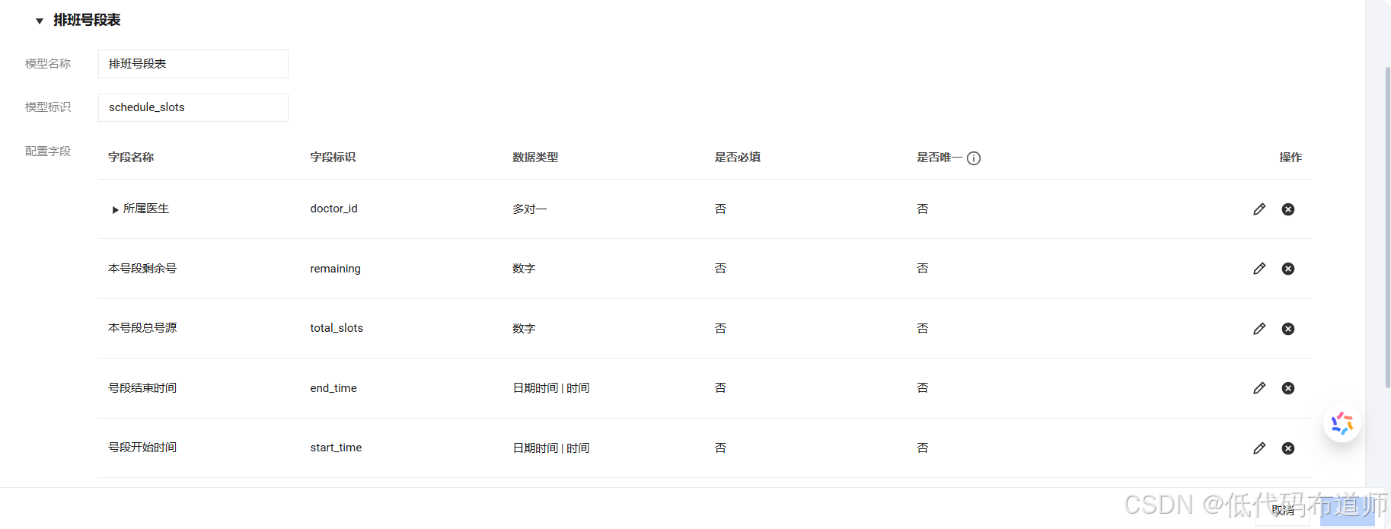Click the 取消 button
Image resolution: width=1391 pixels, height=529 pixels.
click(1283, 511)
